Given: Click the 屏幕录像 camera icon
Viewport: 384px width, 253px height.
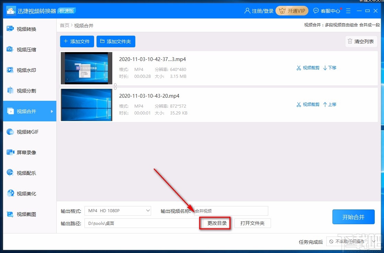Looking at the screenshot, I should 10,152.
